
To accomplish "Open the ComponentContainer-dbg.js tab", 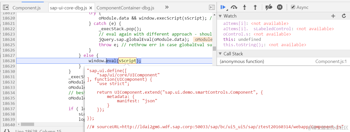I will coord(125,8).
